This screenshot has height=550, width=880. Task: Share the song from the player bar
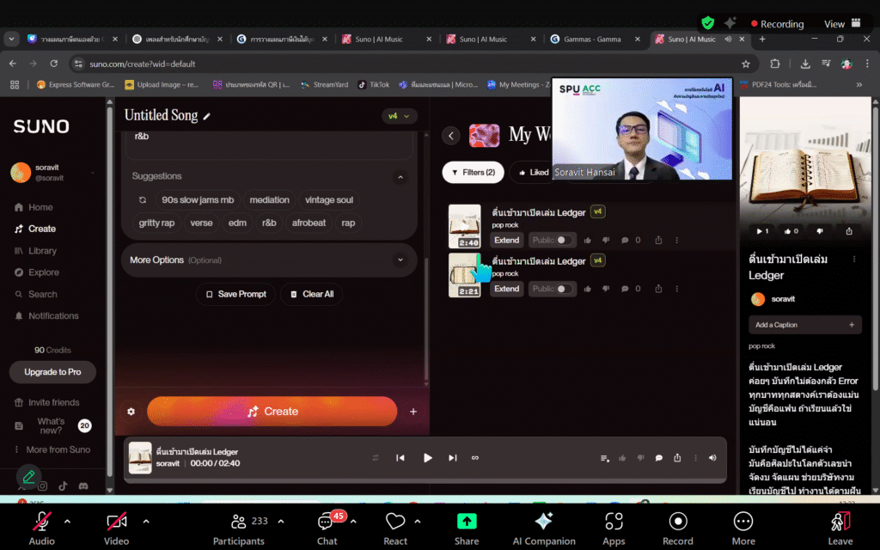(677, 458)
